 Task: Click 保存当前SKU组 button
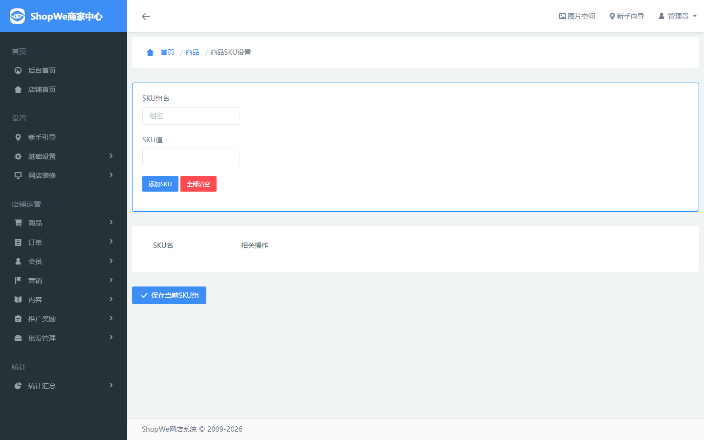pos(169,295)
